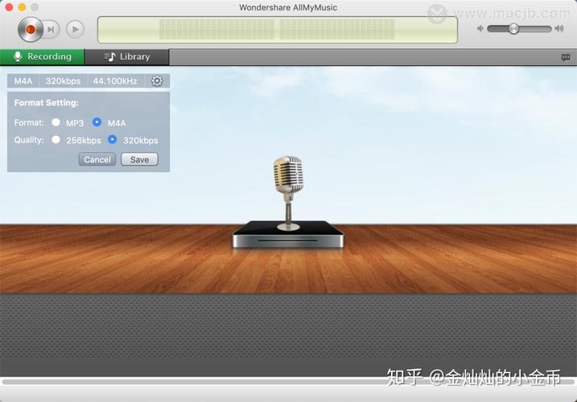This screenshot has height=402, width=577.
Task: Open format settings via gear icon
Action: coord(157,81)
